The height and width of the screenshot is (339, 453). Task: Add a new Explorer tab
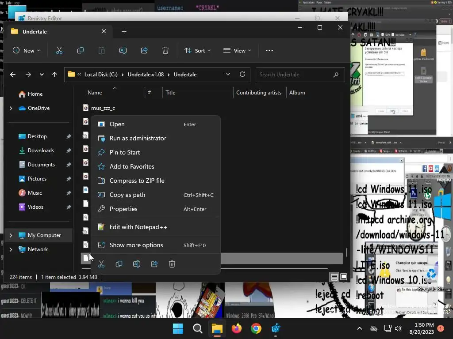(x=124, y=32)
